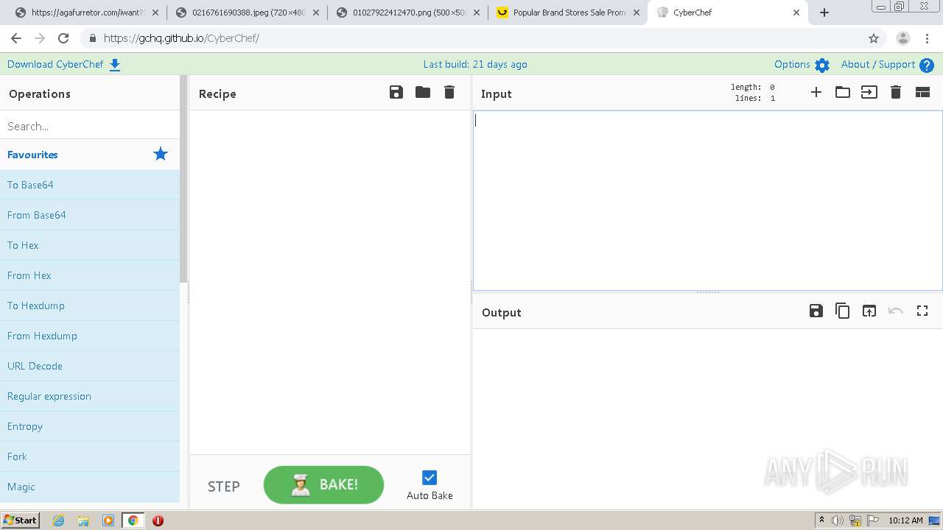Clear input and output trash icon

tap(896, 92)
